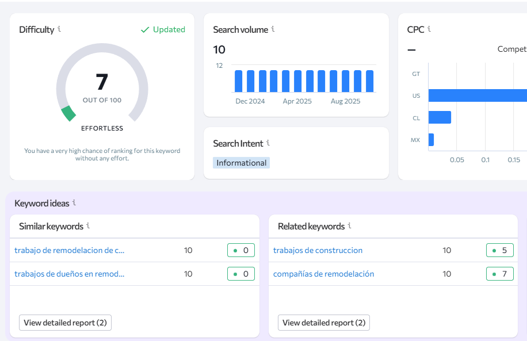Screen dimensions: 527x341
Task: Open the 'trabajos de dueños en remod...' keyword link
Action: coord(70,274)
